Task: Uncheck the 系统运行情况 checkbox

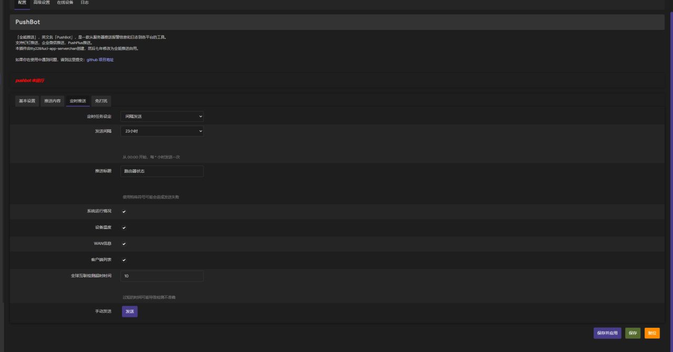Action: pyautogui.click(x=124, y=212)
